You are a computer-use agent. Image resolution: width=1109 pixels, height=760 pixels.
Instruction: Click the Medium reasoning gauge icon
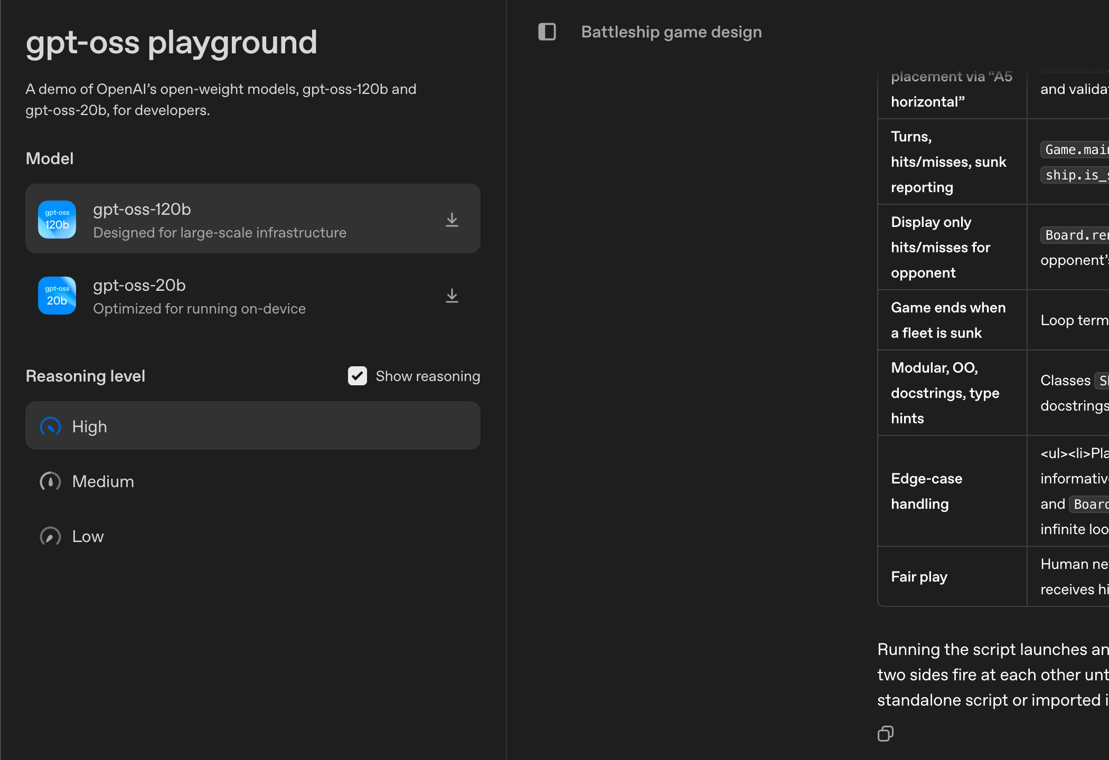coord(51,481)
